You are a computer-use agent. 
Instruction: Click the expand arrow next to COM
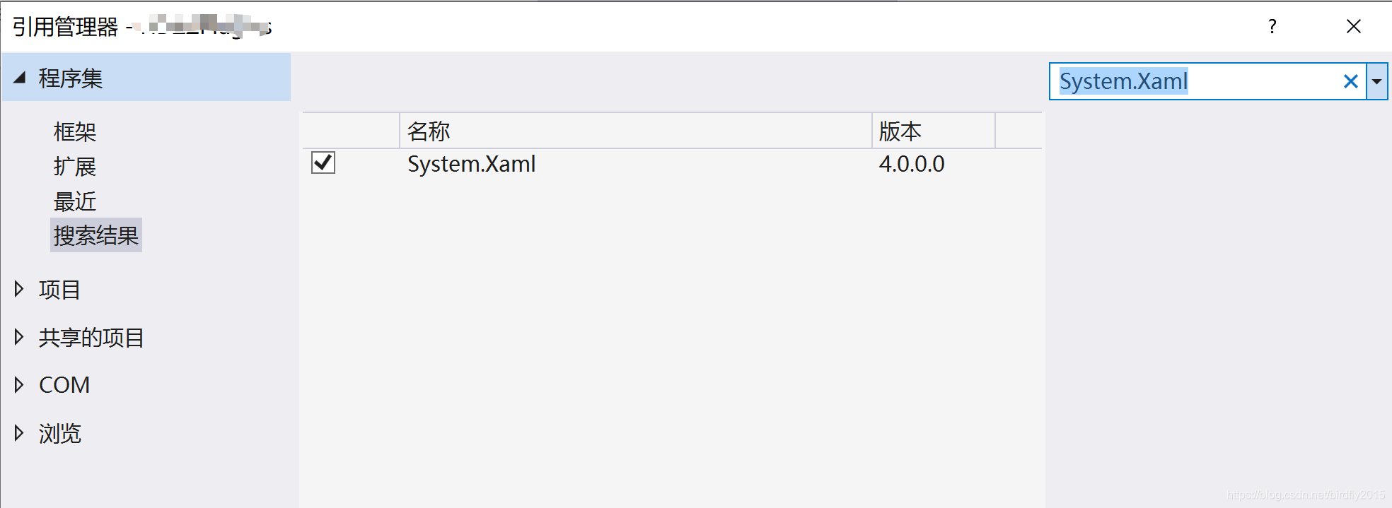click(x=18, y=385)
